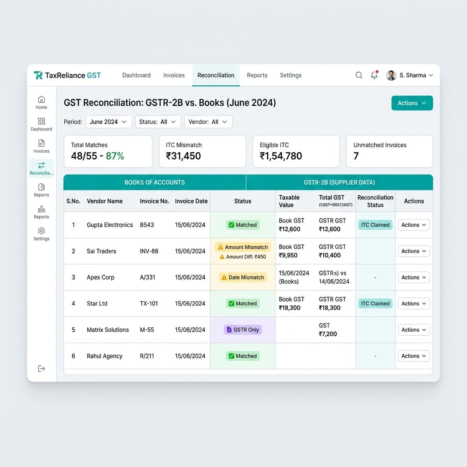The image size is (467, 467).
Task: Switch to the Reports top tab
Action: [x=257, y=75]
